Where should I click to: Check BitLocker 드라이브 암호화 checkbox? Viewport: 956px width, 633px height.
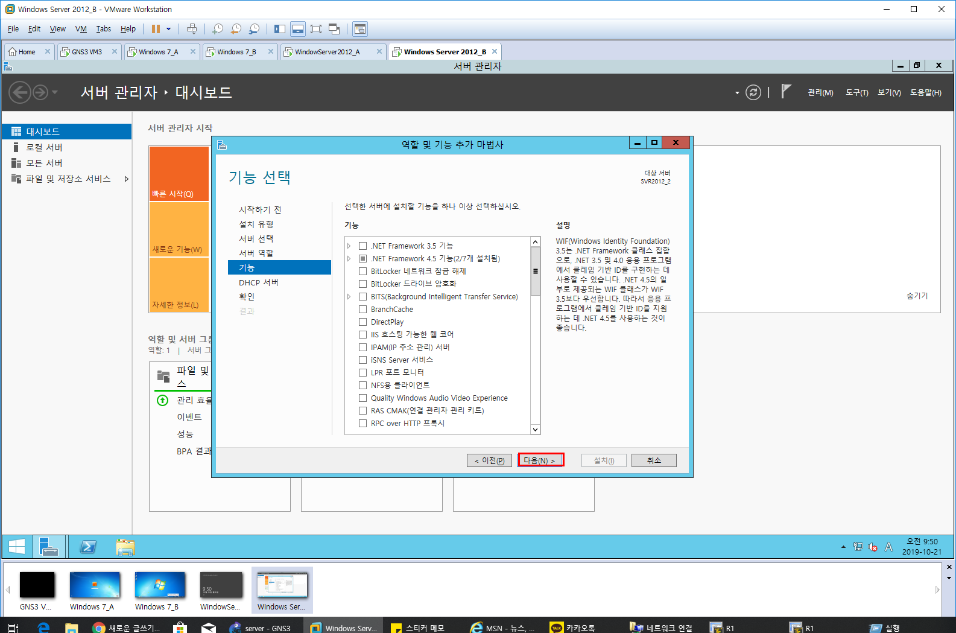[x=362, y=284]
